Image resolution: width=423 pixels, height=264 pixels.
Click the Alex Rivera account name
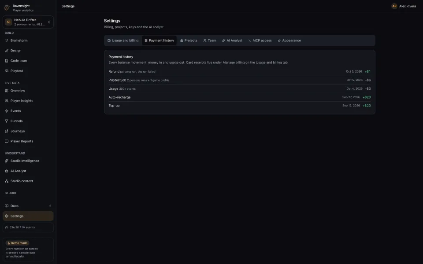tap(407, 6)
